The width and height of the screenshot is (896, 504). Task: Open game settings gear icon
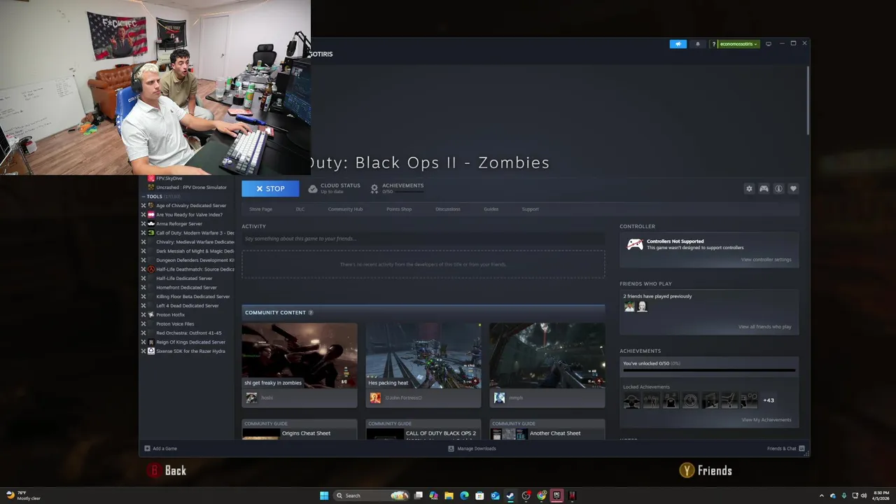[x=749, y=189]
